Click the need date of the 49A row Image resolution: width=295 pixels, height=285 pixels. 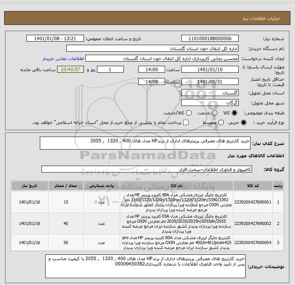tap(29, 202)
